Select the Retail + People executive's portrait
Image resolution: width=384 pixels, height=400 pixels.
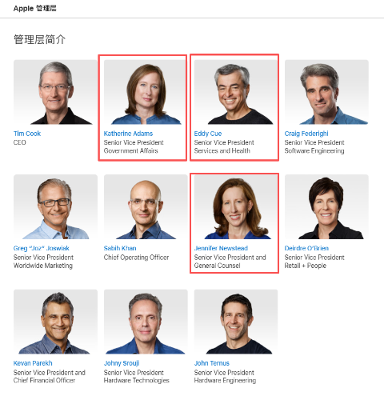[x=326, y=206]
